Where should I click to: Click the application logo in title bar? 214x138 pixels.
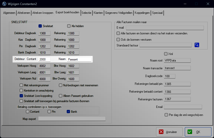coord(4,4)
